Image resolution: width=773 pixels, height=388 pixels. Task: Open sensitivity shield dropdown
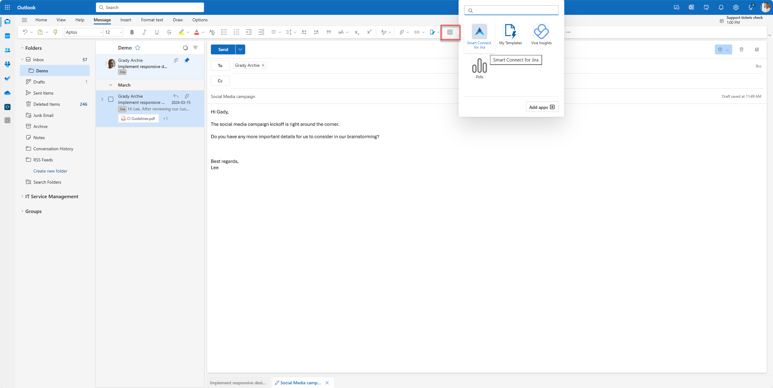(x=723, y=49)
